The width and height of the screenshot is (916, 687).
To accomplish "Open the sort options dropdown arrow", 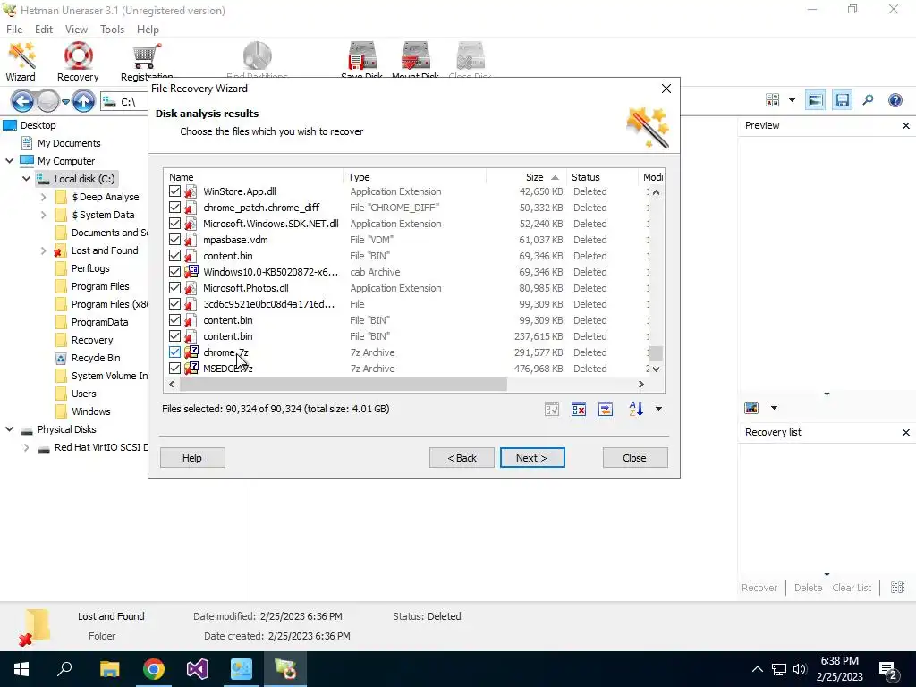I will coord(658,409).
